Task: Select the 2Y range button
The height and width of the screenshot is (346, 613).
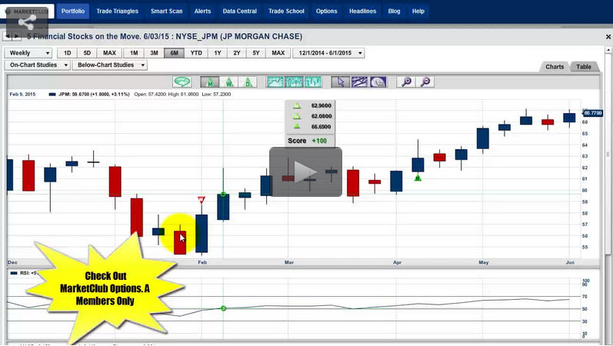Action: point(237,53)
